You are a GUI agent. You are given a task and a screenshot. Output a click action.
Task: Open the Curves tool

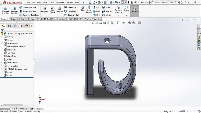(x=126, y=8)
